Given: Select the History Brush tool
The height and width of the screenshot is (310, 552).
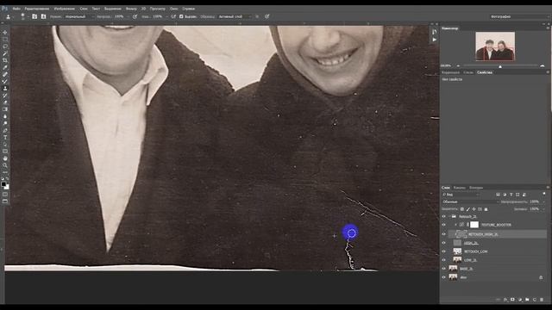Looking at the screenshot, I should pyautogui.click(x=5, y=96).
